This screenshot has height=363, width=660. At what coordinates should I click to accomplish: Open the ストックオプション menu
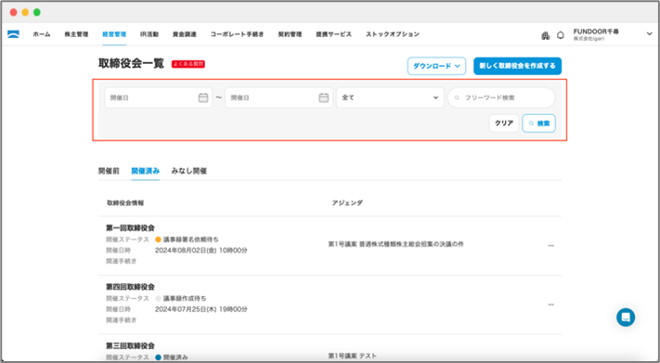click(393, 34)
